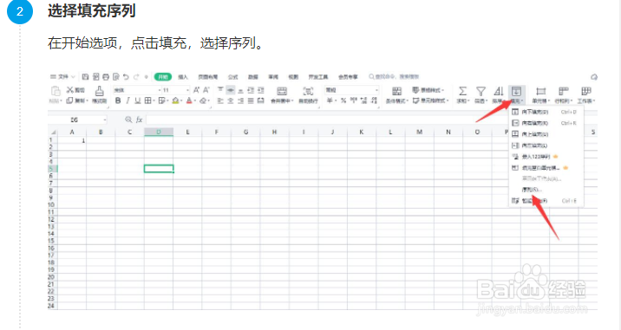This screenshot has width=621, height=330.
Task: Click the bottom vertical align icon
Action: (241, 90)
